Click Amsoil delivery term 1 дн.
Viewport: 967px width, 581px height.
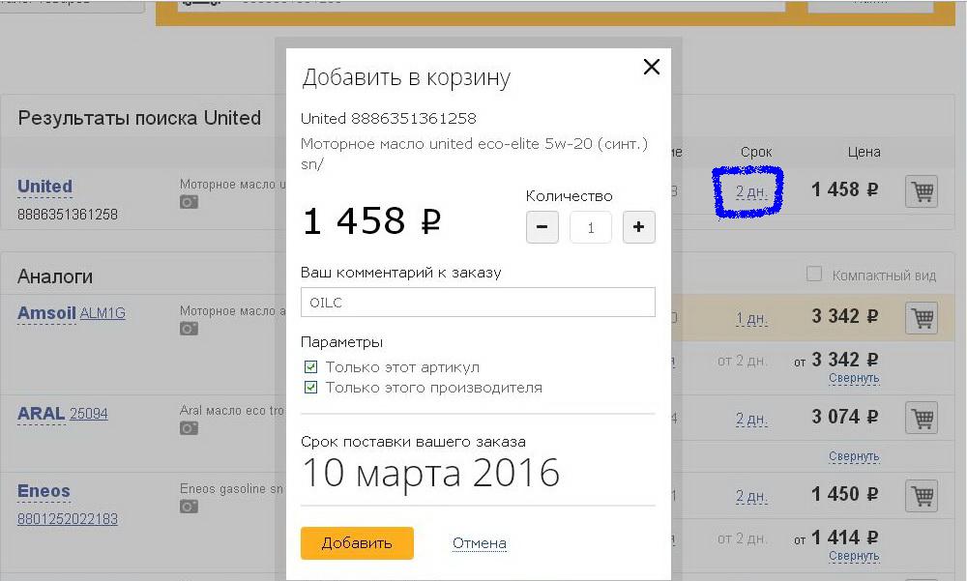751,319
